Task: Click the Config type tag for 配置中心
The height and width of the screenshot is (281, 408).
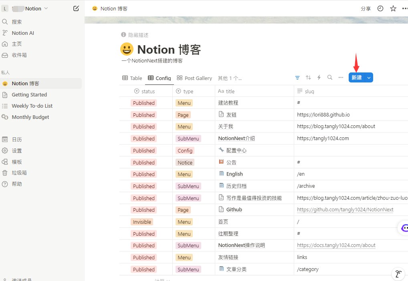Action: [x=185, y=151]
